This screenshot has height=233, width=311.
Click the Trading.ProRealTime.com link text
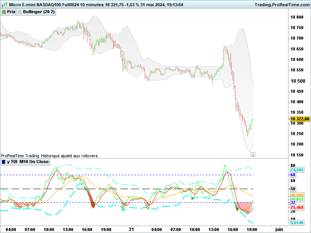(282, 5)
